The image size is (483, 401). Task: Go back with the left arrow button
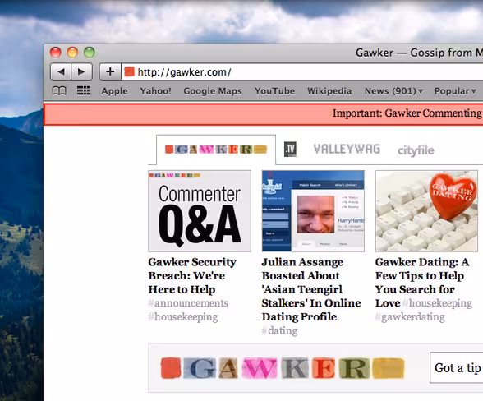coord(61,71)
